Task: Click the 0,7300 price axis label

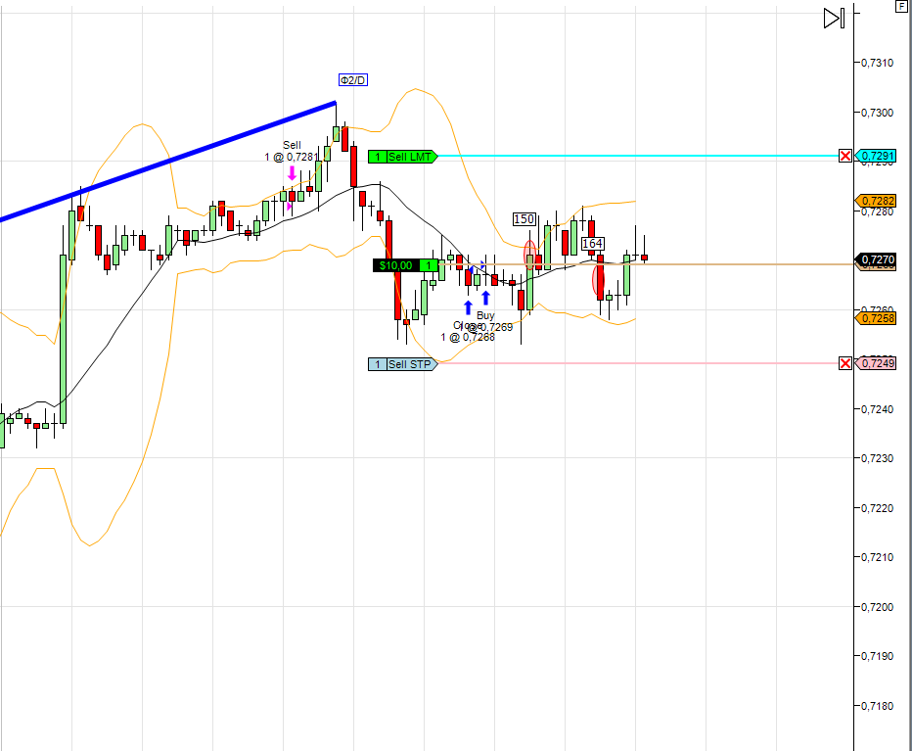Action: [877, 113]
